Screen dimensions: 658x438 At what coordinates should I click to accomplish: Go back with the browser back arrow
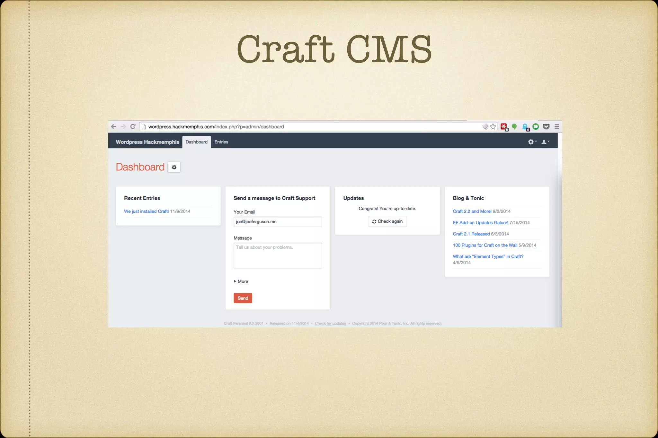point(113,126)
